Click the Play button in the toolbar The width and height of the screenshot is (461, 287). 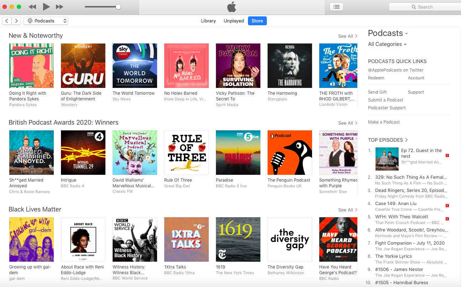46,6
